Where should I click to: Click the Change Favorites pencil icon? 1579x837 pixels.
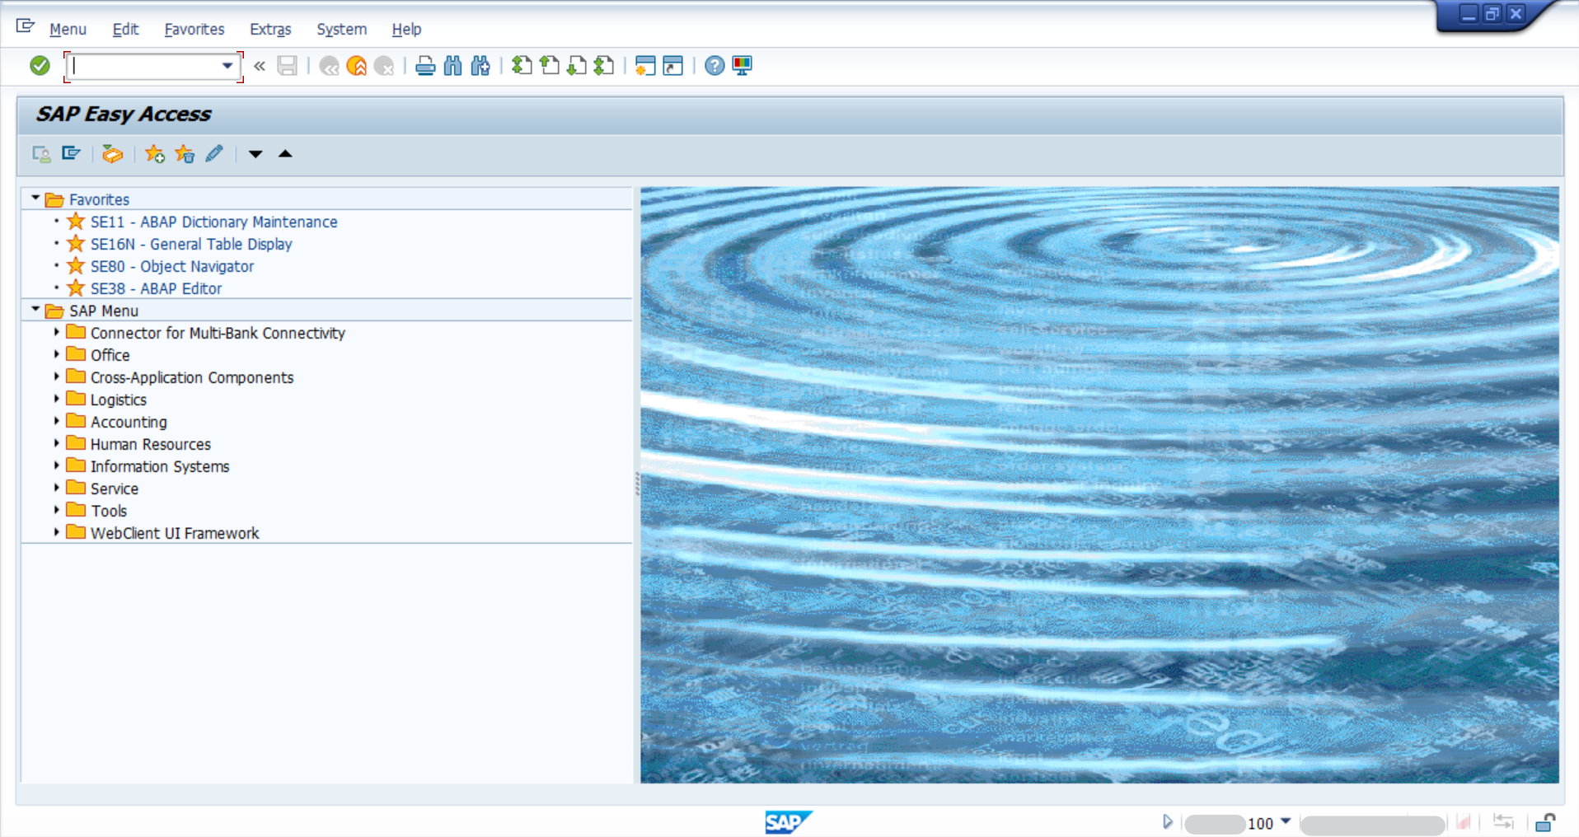pos(214,154)
